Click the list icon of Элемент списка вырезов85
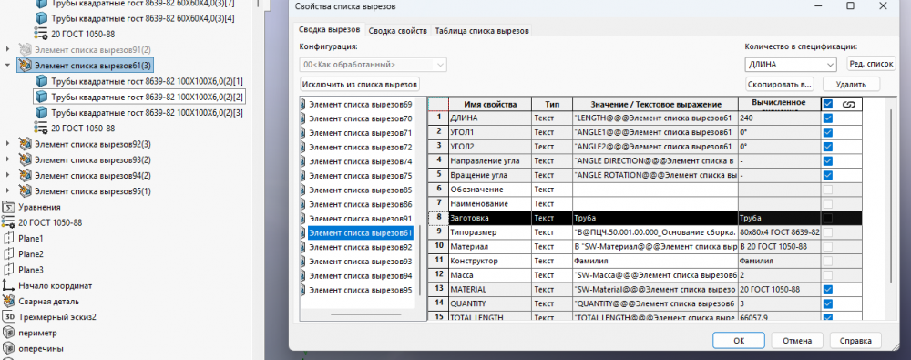 coord(302,190)
